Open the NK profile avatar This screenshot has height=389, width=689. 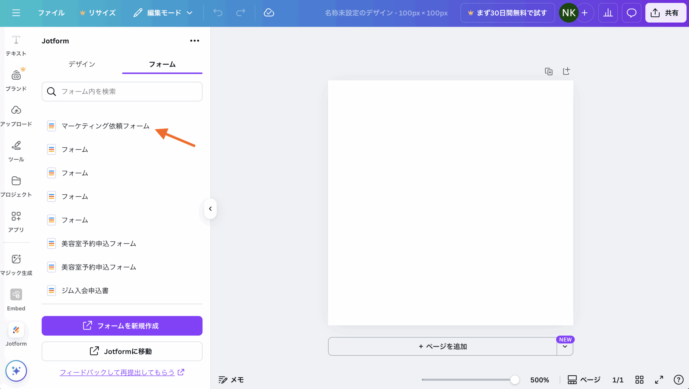[x=569, y=13]
